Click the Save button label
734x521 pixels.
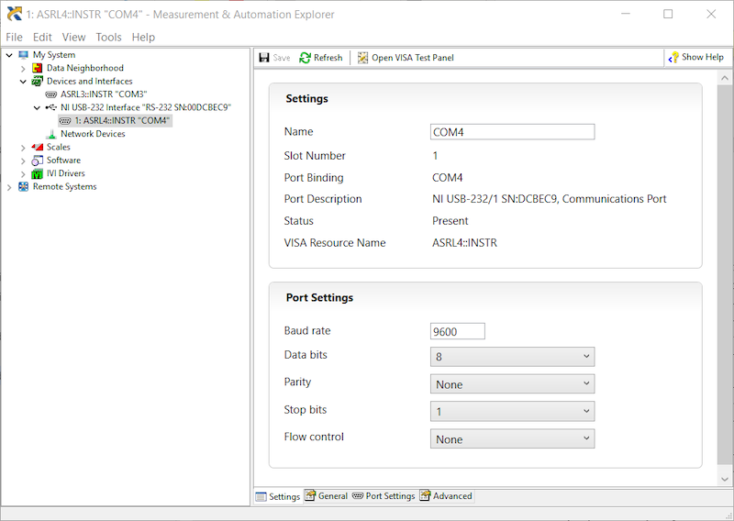282,58
